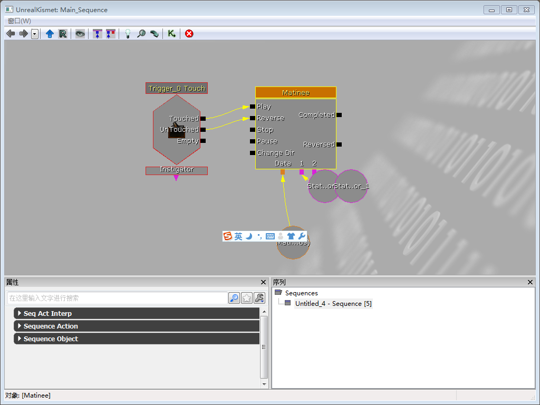Open the Sogou wrench settings icon
Image resolution: width=540 pixels, height=405 pixels.
(302, 236)
